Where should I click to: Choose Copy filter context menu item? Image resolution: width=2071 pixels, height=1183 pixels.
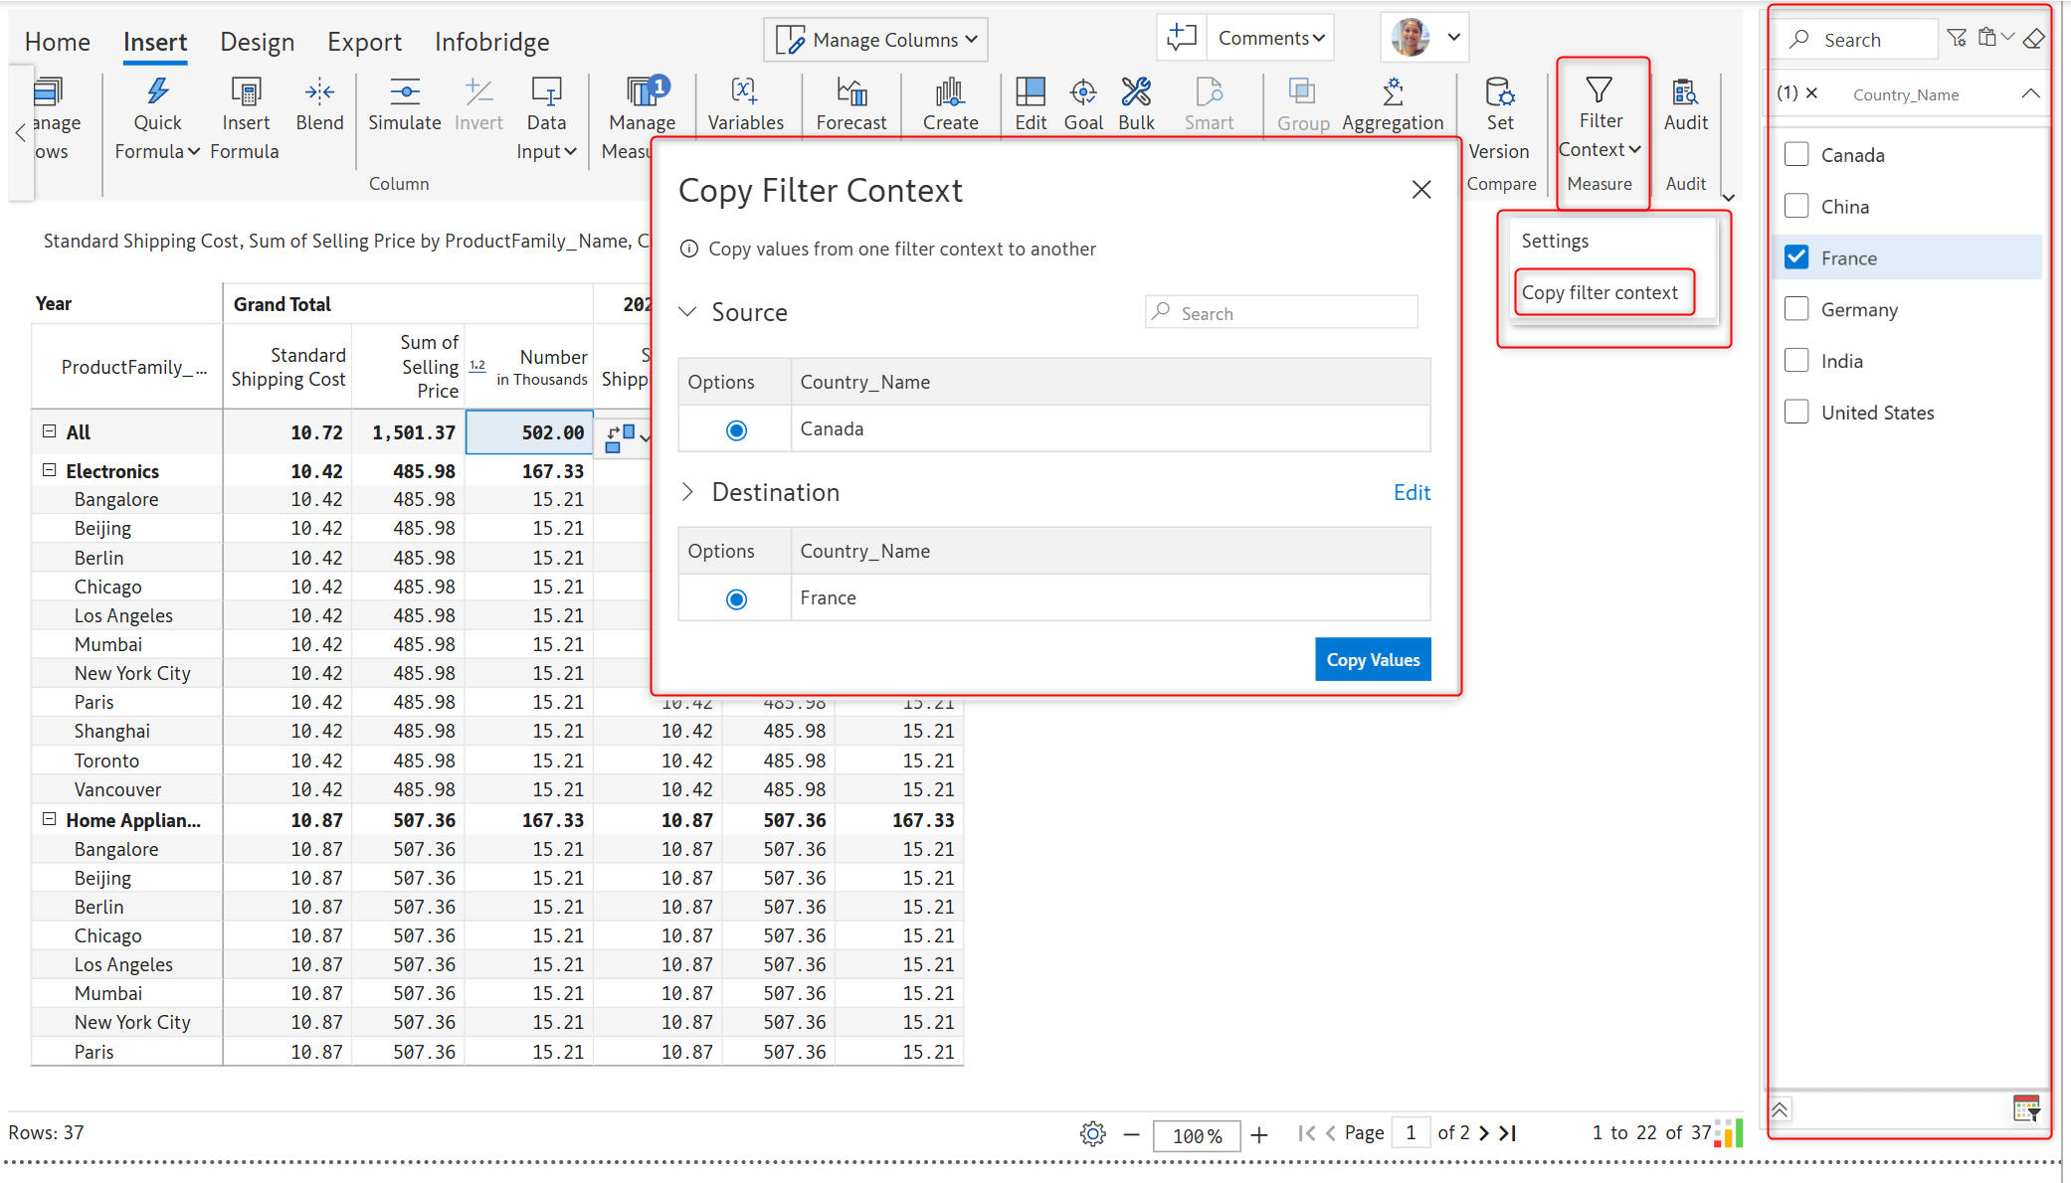point(1600,292)
